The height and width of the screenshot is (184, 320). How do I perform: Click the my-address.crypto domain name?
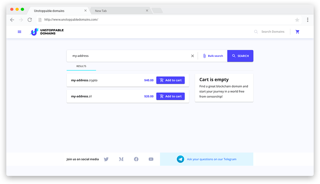coord(84,80)
